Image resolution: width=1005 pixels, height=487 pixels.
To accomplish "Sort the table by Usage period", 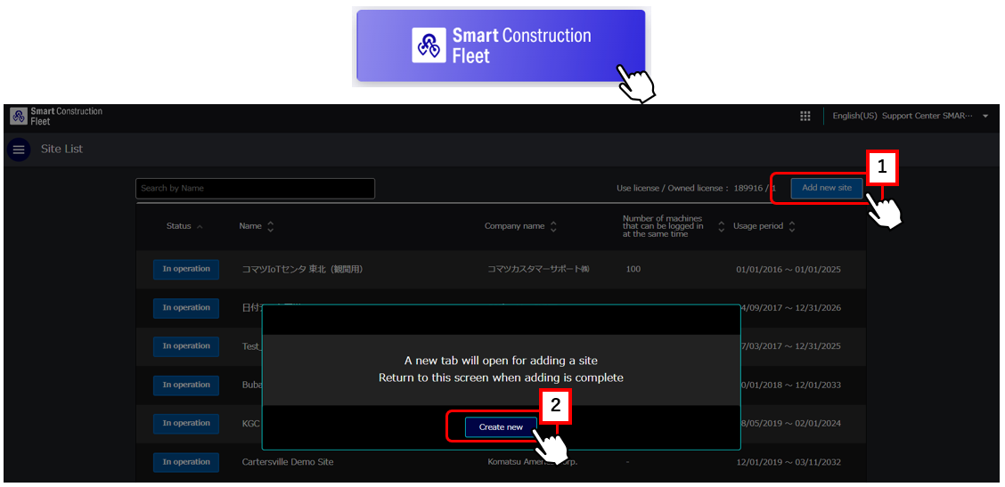I will point(764,226).
